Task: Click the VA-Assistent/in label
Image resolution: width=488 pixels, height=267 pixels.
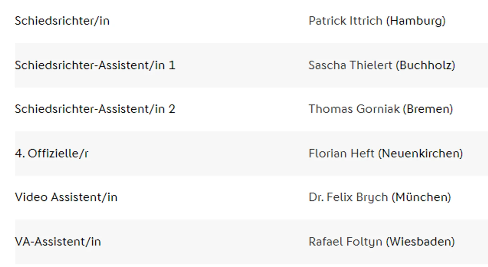Action: click(58, 241)
